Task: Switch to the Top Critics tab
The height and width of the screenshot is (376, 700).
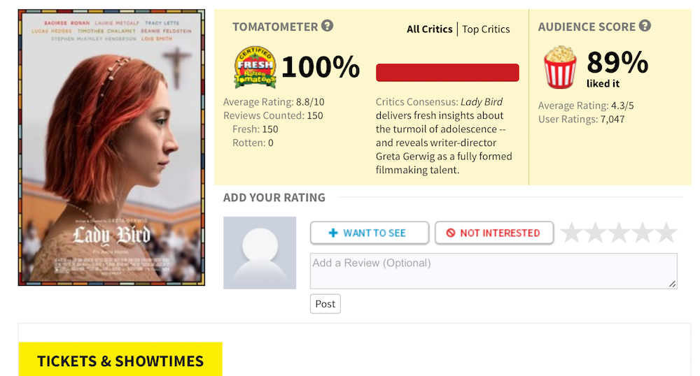Action: [486, 29]
